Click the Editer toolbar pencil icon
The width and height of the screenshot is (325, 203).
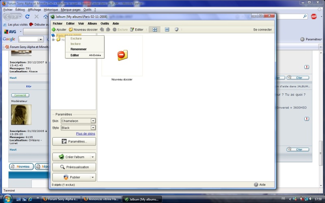(x=132, y=30)
